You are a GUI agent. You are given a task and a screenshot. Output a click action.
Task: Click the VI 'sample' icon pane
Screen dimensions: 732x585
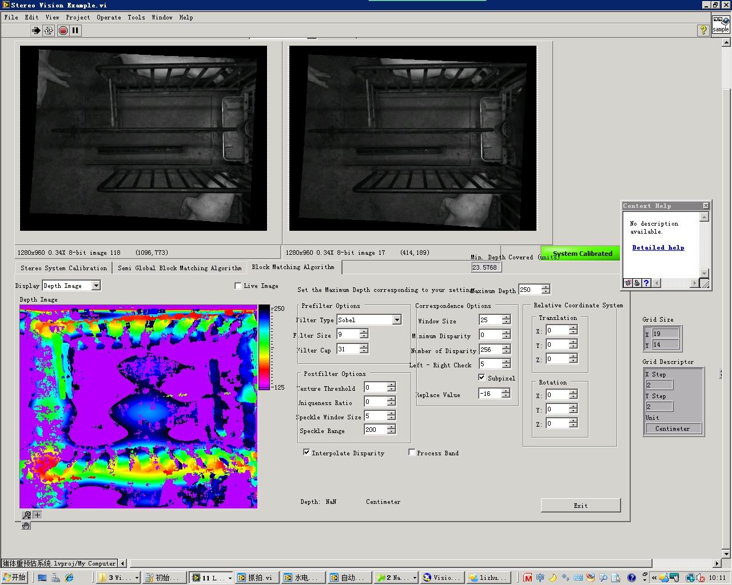click(x=721, y=25)
